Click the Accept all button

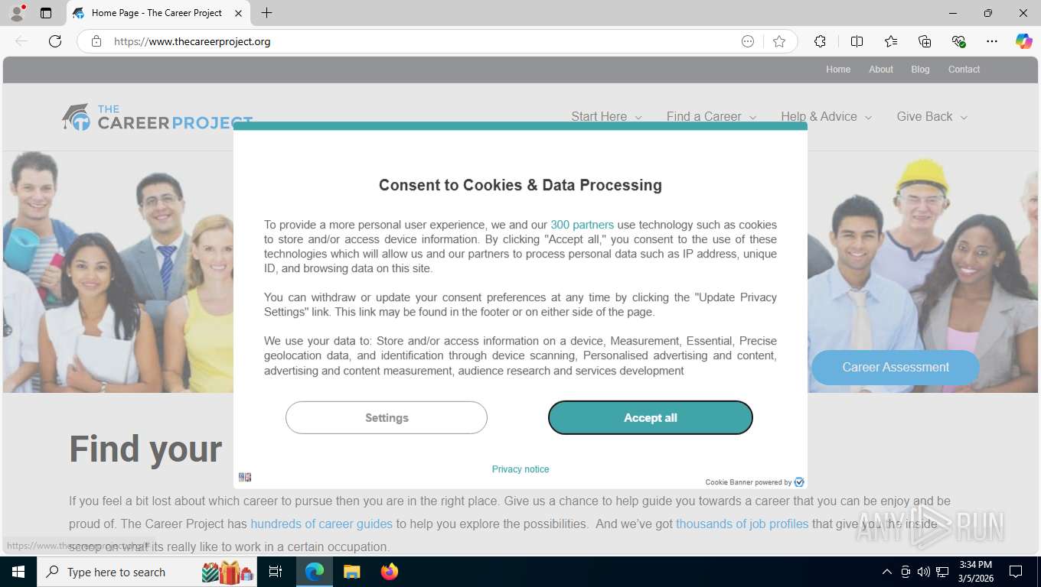point(651,417)
